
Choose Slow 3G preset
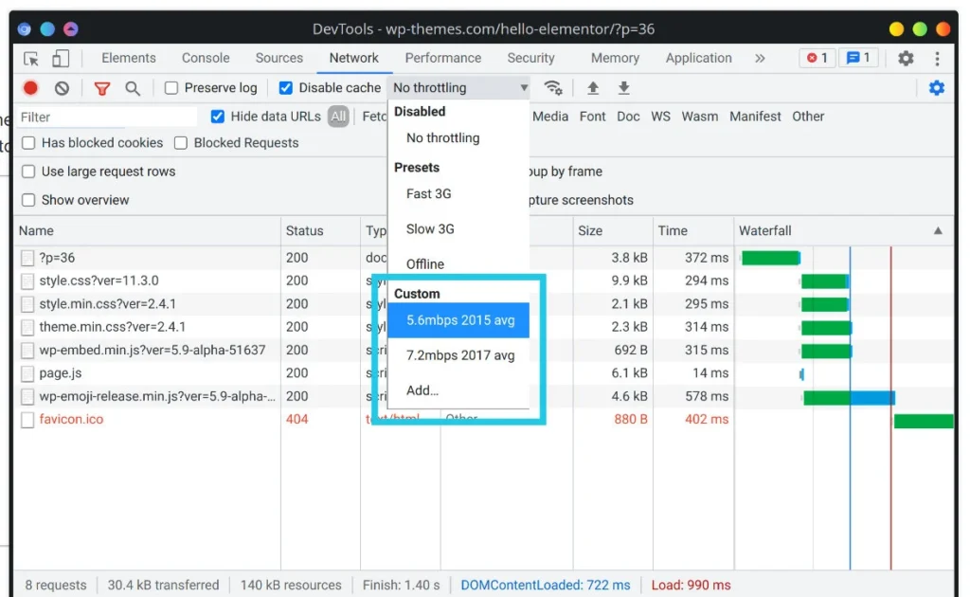(458, 229)
